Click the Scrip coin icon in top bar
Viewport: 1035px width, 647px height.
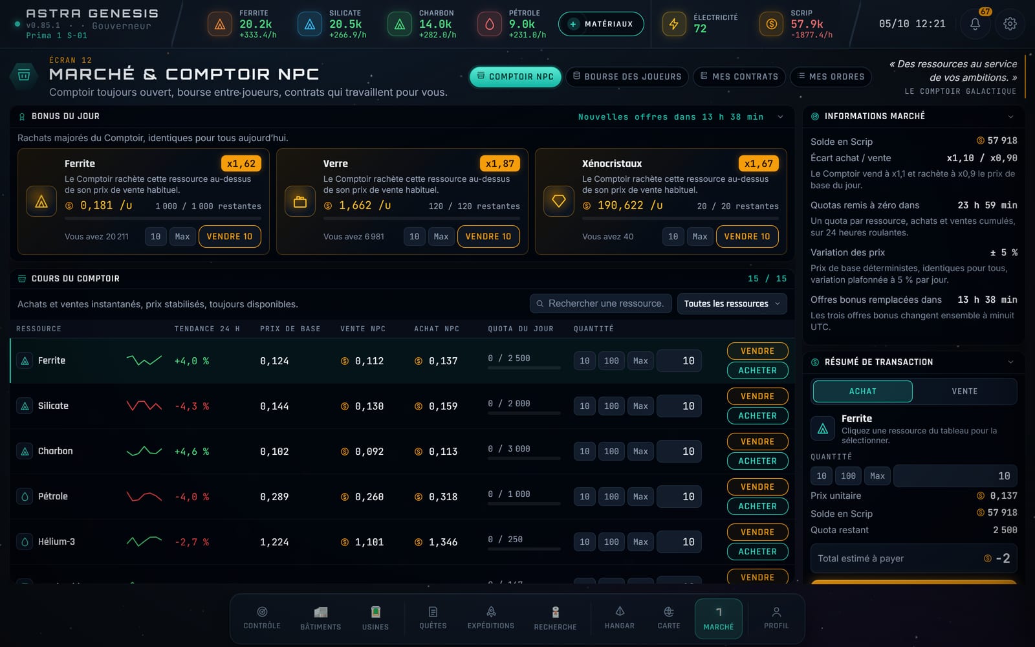coord(771,25)
